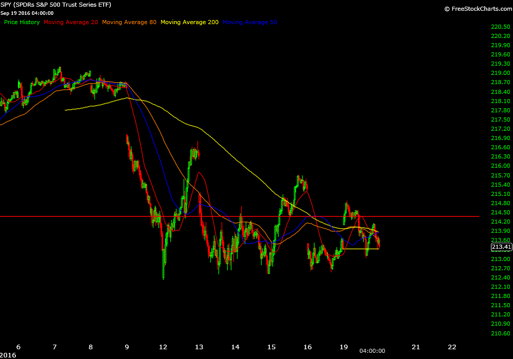This screenshot has width=513, height=359.
Task: Click the 04:00:00 label on bottom axis
Action: coord(371,351)
